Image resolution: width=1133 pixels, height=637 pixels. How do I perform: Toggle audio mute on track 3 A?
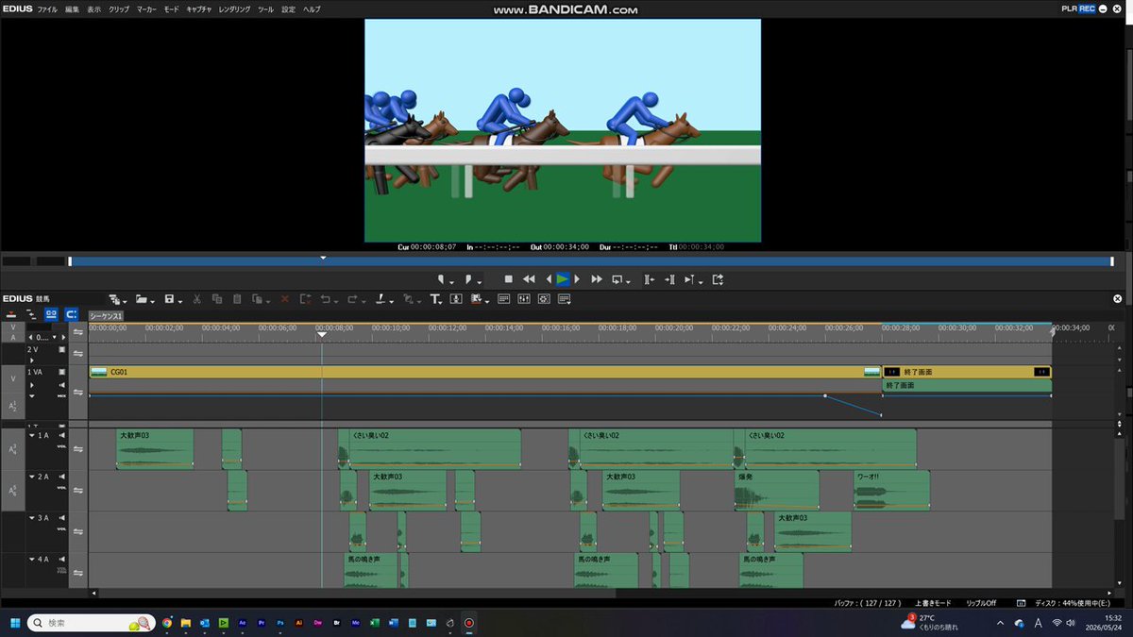click(x=62, y=518)
